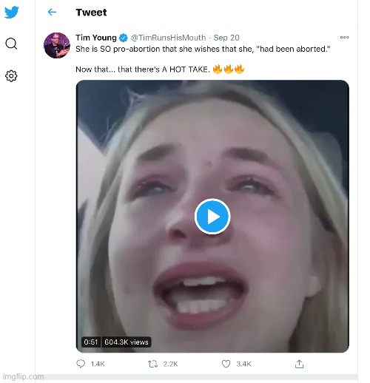370x383 pixels.
Task: Click the 604.3K views label
Action: [127, 342]
